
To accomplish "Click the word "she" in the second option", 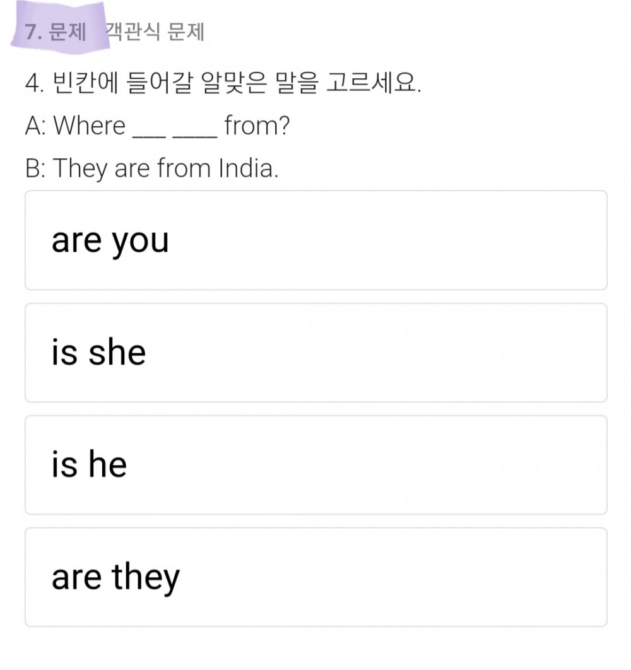I will [117, 352].
